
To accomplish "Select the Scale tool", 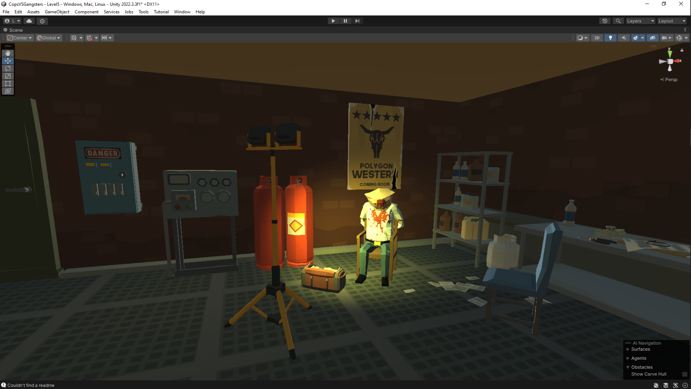I will (8, 76).
